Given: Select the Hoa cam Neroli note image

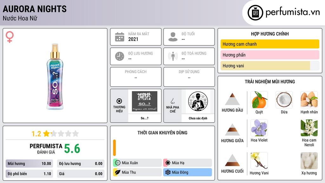Looking at the screenshot, I should 309,128.
